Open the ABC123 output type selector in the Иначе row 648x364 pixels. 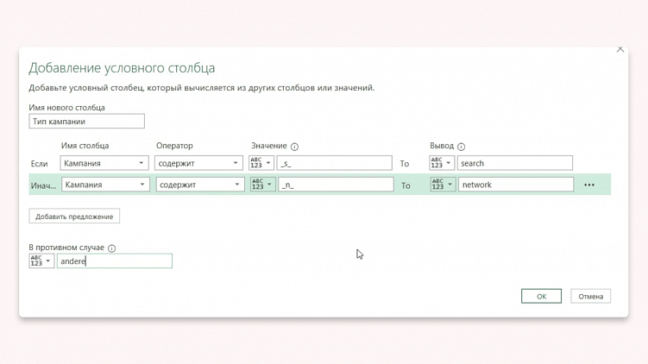443,185
